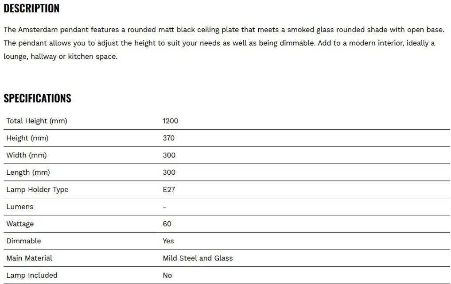451x284 pixels.
Task: Click the Mild Steel and Glass value
Action: click(198, 258)
